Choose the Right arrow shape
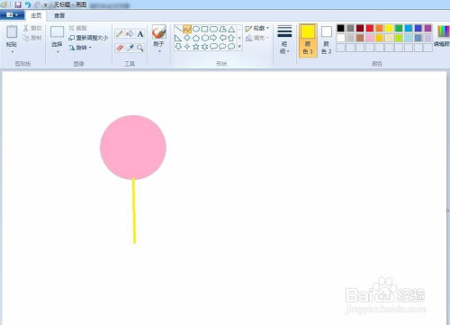This screenshot has width=450, height=325. pyautogui.click(x=213, y=38)
